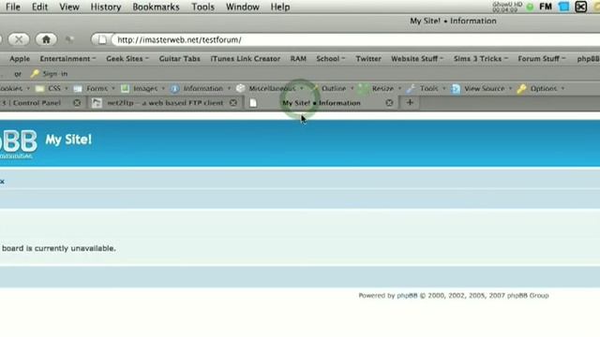Click the green status indicator in menu bar
Screen dimensions: 600x337
530,7
